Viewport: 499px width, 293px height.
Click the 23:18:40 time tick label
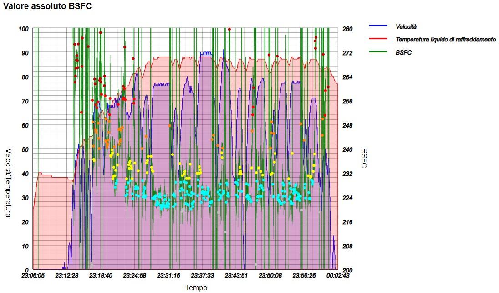point(100,276)
